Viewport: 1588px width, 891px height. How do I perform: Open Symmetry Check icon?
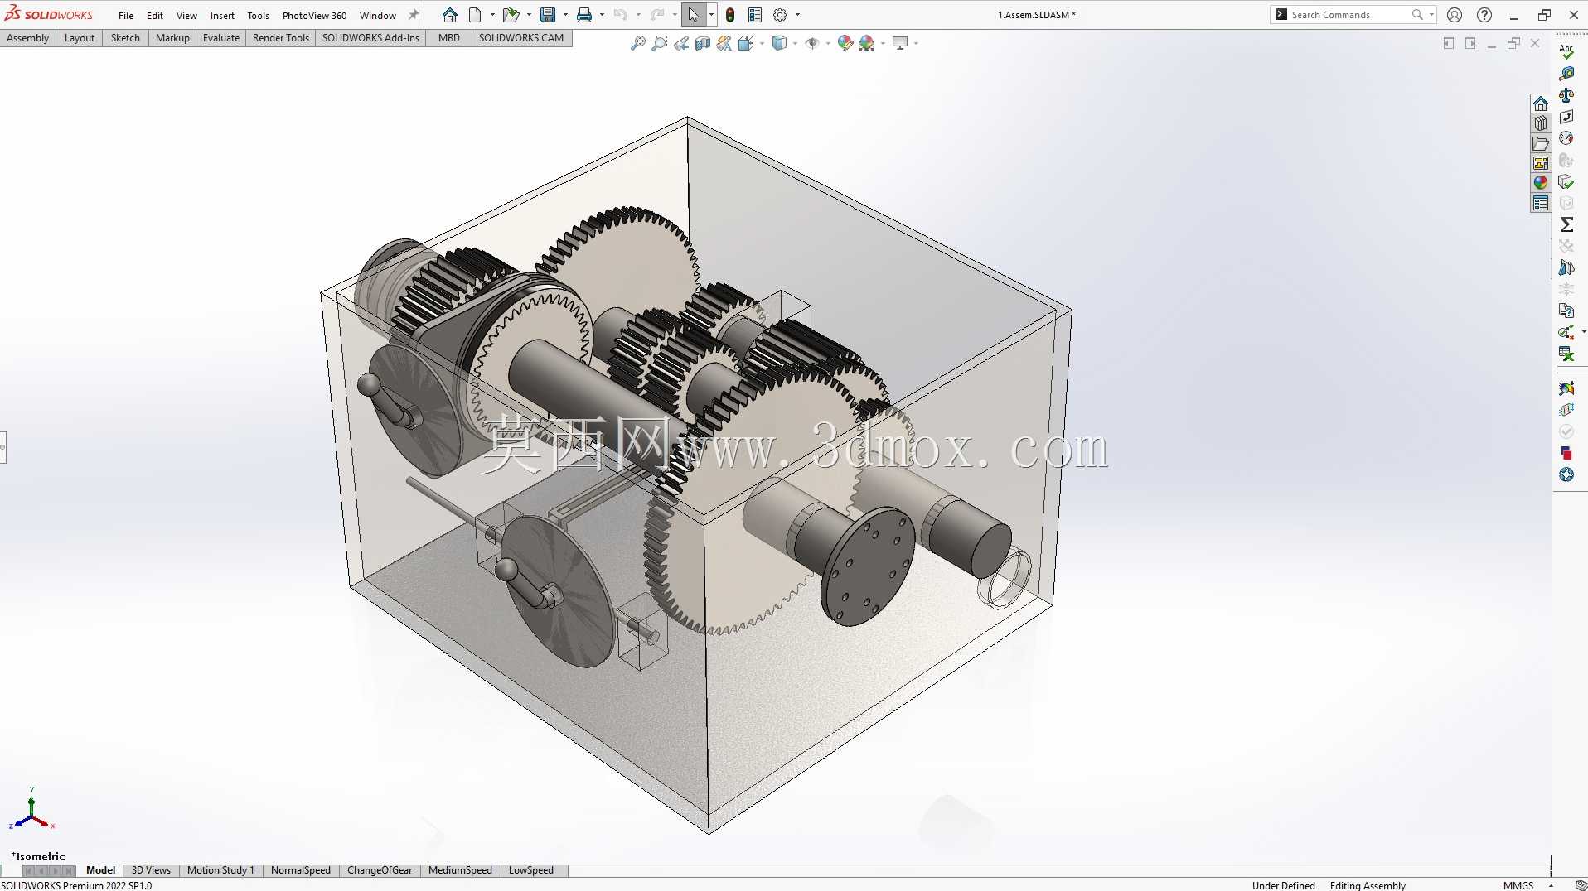point(1566,267)
